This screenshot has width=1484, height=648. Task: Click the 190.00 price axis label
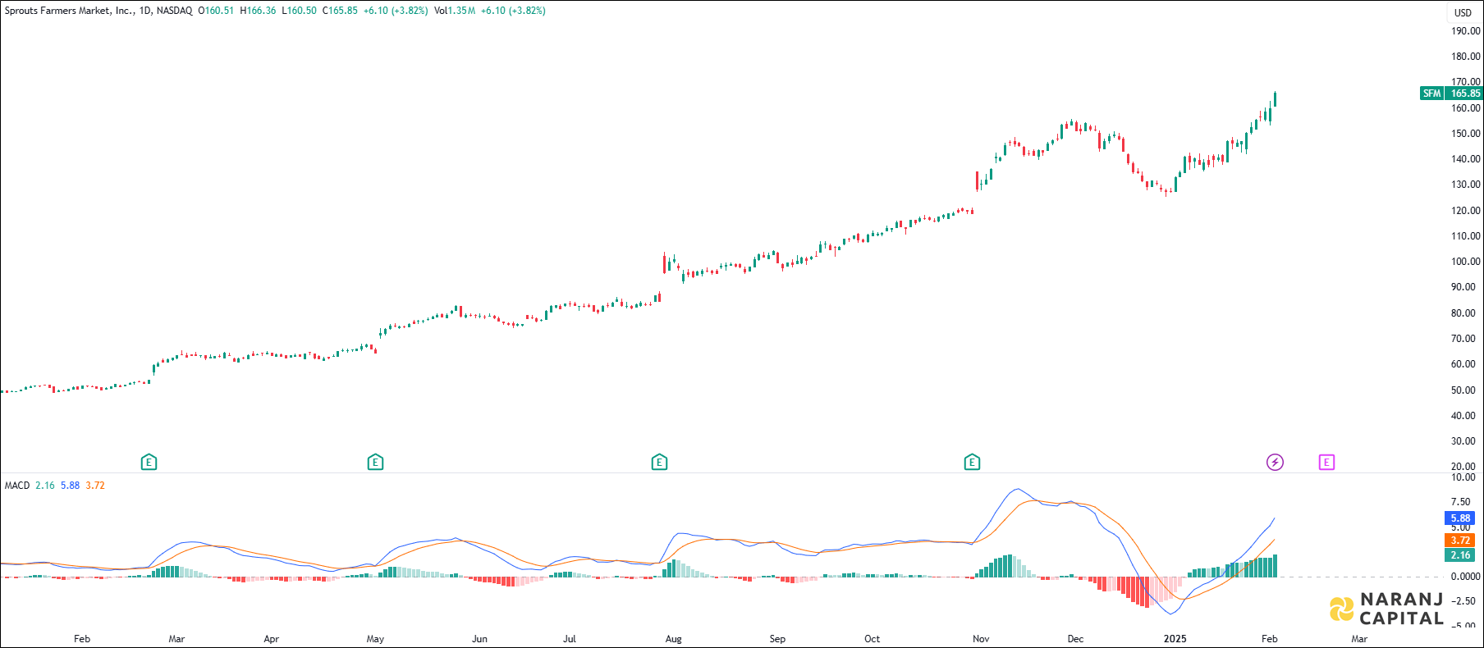click(1466, 31)
